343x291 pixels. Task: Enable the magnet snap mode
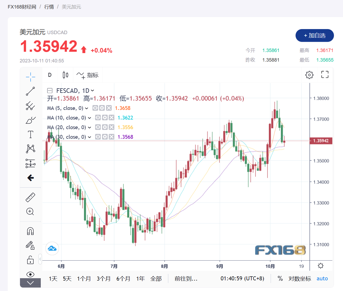[x=30, y=231]
